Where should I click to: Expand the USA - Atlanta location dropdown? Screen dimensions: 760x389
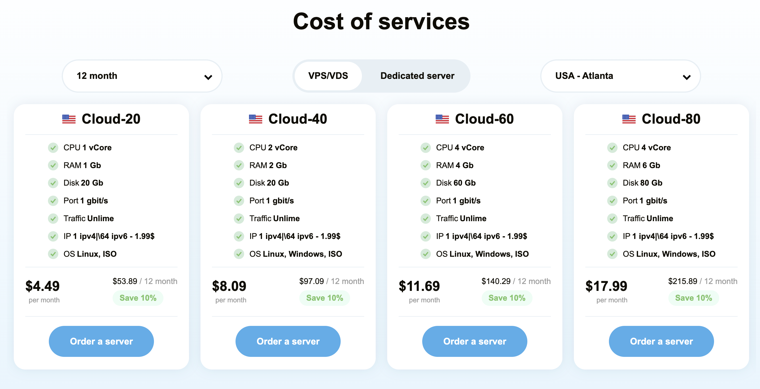620,76
